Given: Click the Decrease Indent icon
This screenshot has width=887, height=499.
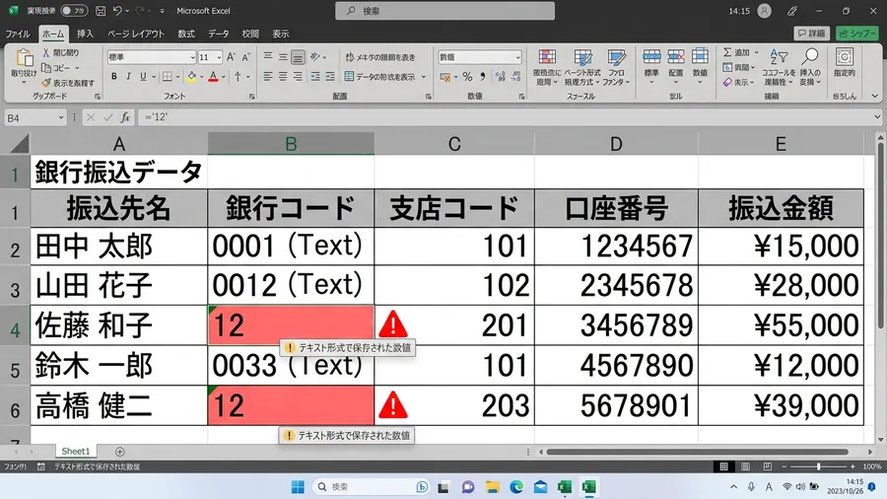Looking at the screenshot, I should point(315,76).
